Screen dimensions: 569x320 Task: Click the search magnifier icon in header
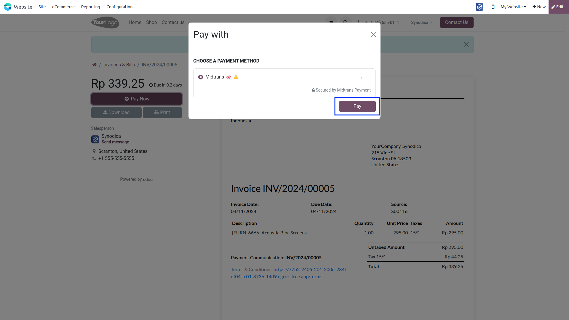pos(346,22)
